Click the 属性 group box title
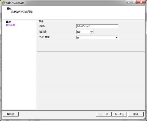The width and height of the screenshot is (147, 121). tap(41, 21)
